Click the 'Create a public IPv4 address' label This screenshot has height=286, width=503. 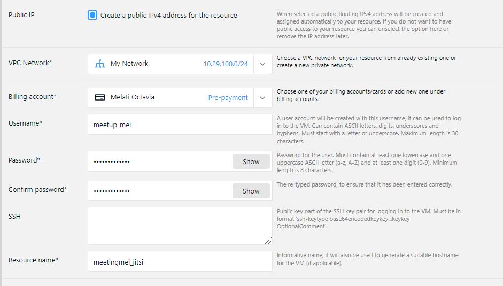pyautogui.click(x=168, y=16)
